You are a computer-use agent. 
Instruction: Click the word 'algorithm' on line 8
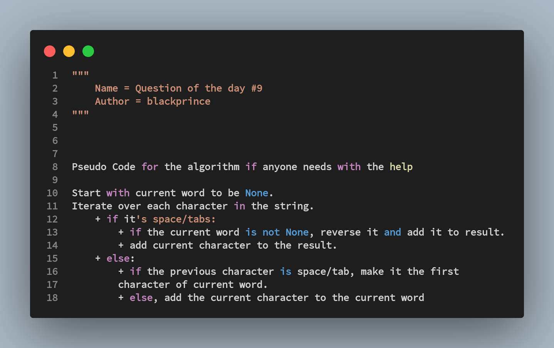coord(213,167)
